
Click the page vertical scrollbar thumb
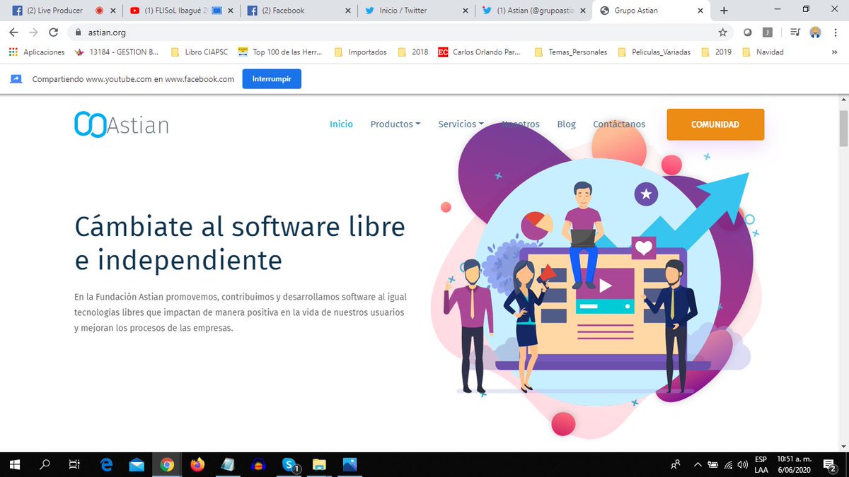pyautogui.click(x=843, y=128)
